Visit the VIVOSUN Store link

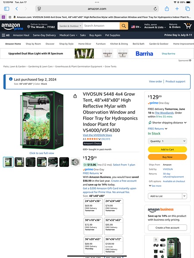pyautogui.click(x=97, y=135)
